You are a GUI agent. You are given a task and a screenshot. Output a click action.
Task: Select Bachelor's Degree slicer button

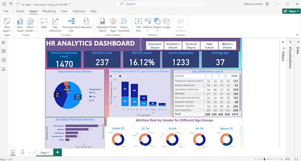click(x=173, y=46)
